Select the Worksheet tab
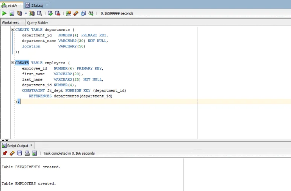Image resolution: width=291 pixels, height=191 pixels. pos(10,22)
